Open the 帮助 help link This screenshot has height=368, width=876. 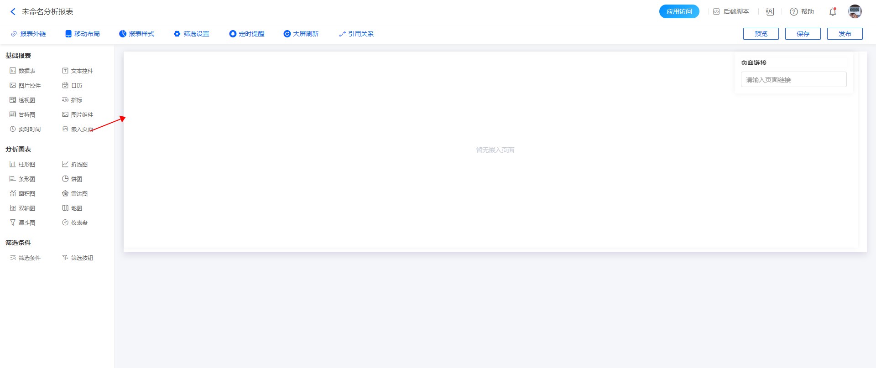pyautogui.click(x=802, y=12)
